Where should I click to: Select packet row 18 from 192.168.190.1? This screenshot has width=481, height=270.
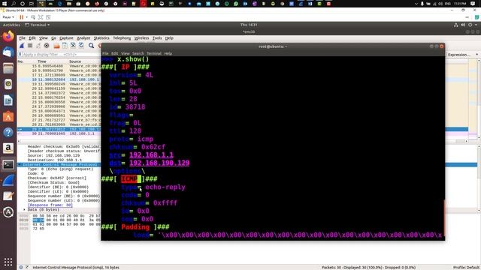click(x=59, y=79)
